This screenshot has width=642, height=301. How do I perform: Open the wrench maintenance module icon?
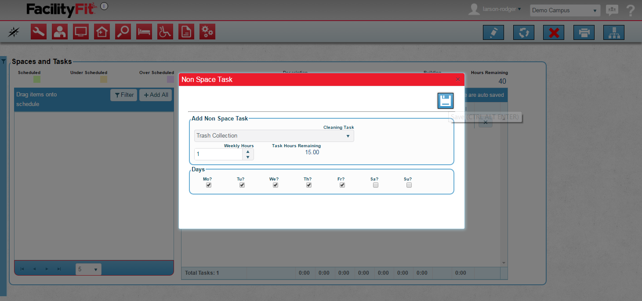click(x=39, y=32)
